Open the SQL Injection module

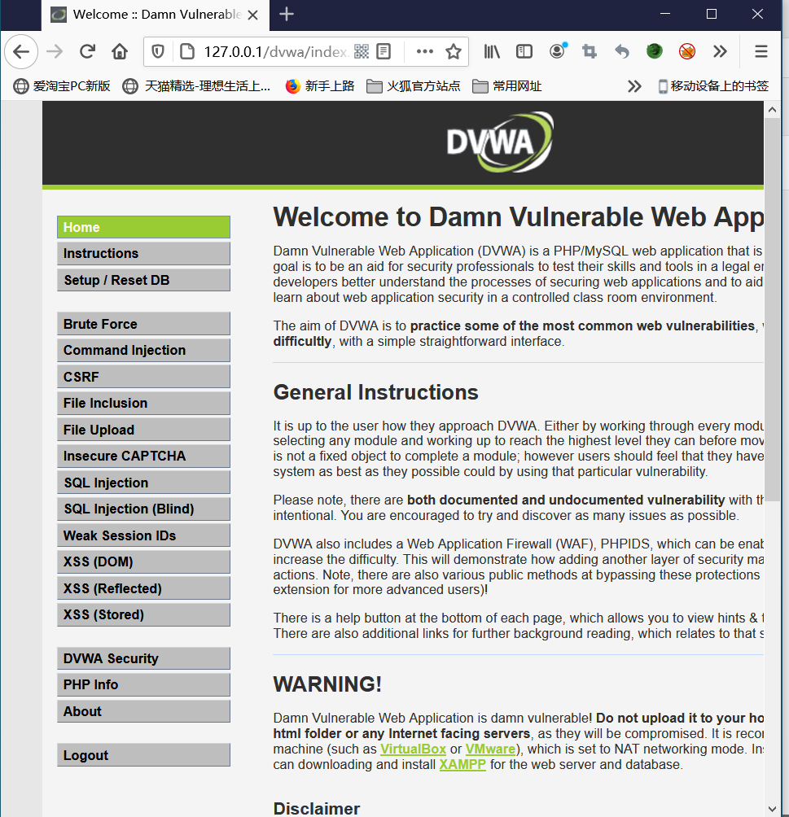pyautogui.click(x=143, y=483)
